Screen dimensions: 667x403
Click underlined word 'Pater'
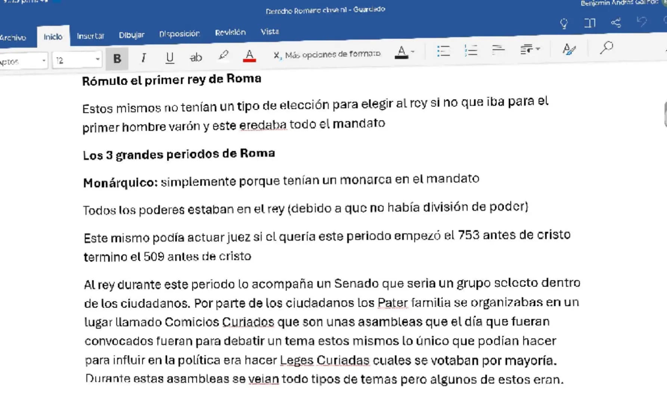[x=393, y=302]
